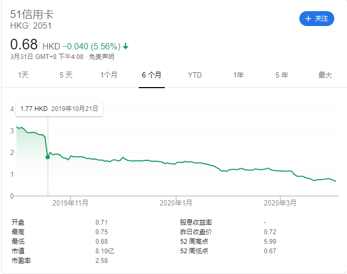The width and height of the screenshot is (347, 274).
Task: Select the 6 个月 tab
Action: [152, 75]
